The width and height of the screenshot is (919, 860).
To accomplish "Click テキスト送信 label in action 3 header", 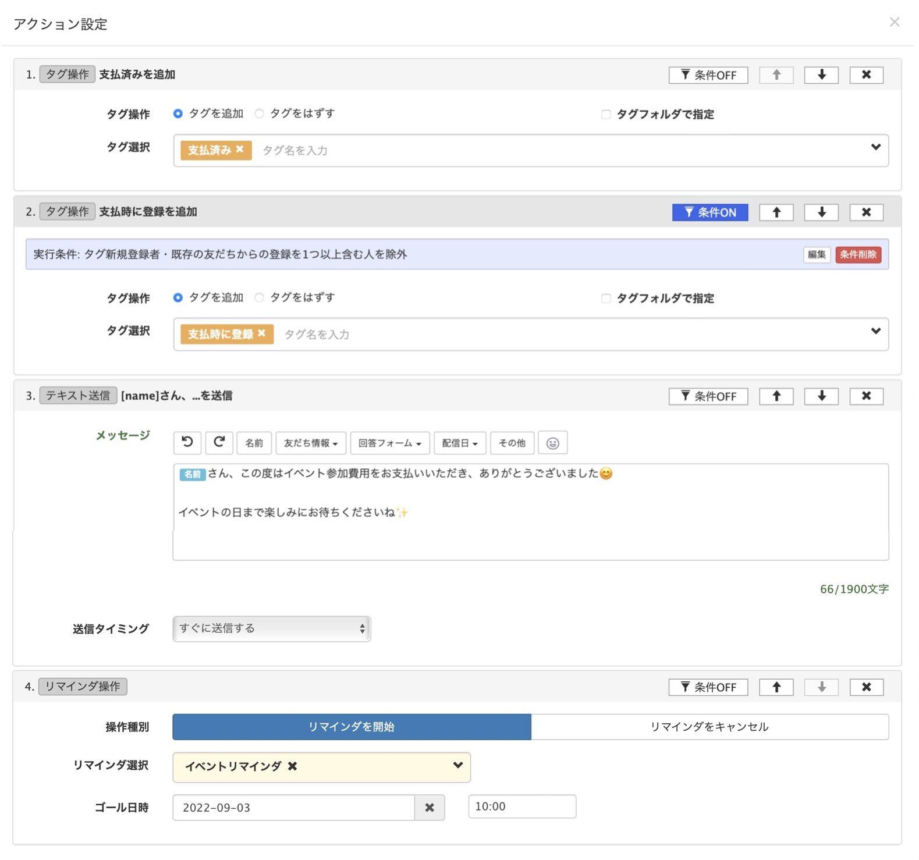I will click(78, 396).
